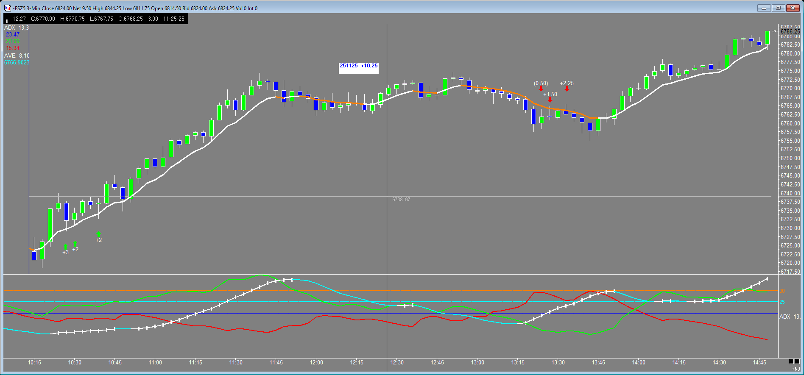This screenshot has height=375, width=804.
Task: Select the 251125 +10.25 profit label box
Action: 358,67
